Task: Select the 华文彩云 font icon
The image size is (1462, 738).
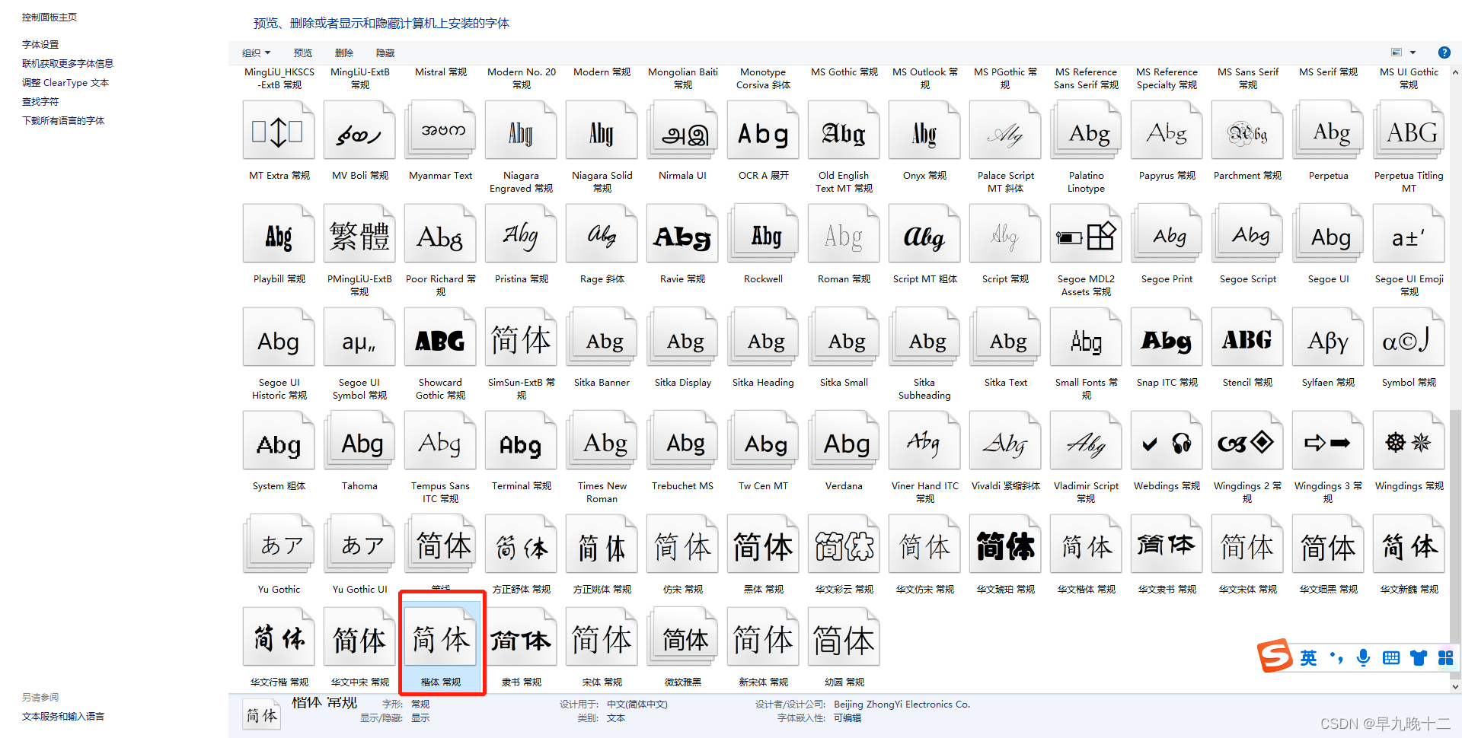Action: click(844, 546)
